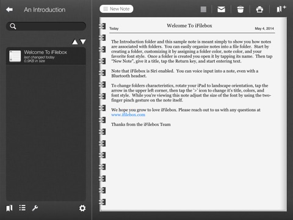
Task: Open the www.ifilebox.com link
Action: click(128, 115)
